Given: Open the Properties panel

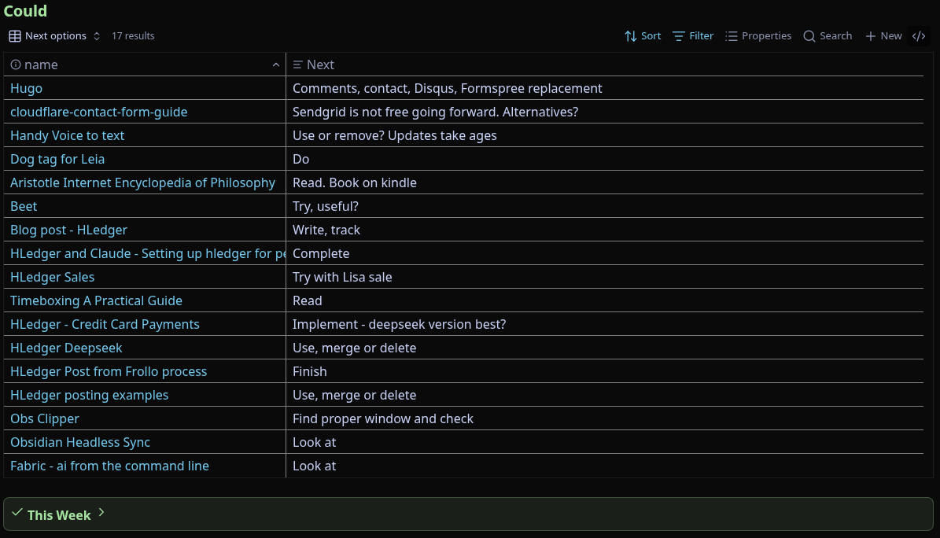Looking at the screenshot, I should click(758, 35).
